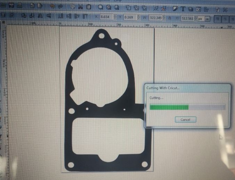Click the Print document icon
Screen dimensions: 235x180
click(20, 6)
